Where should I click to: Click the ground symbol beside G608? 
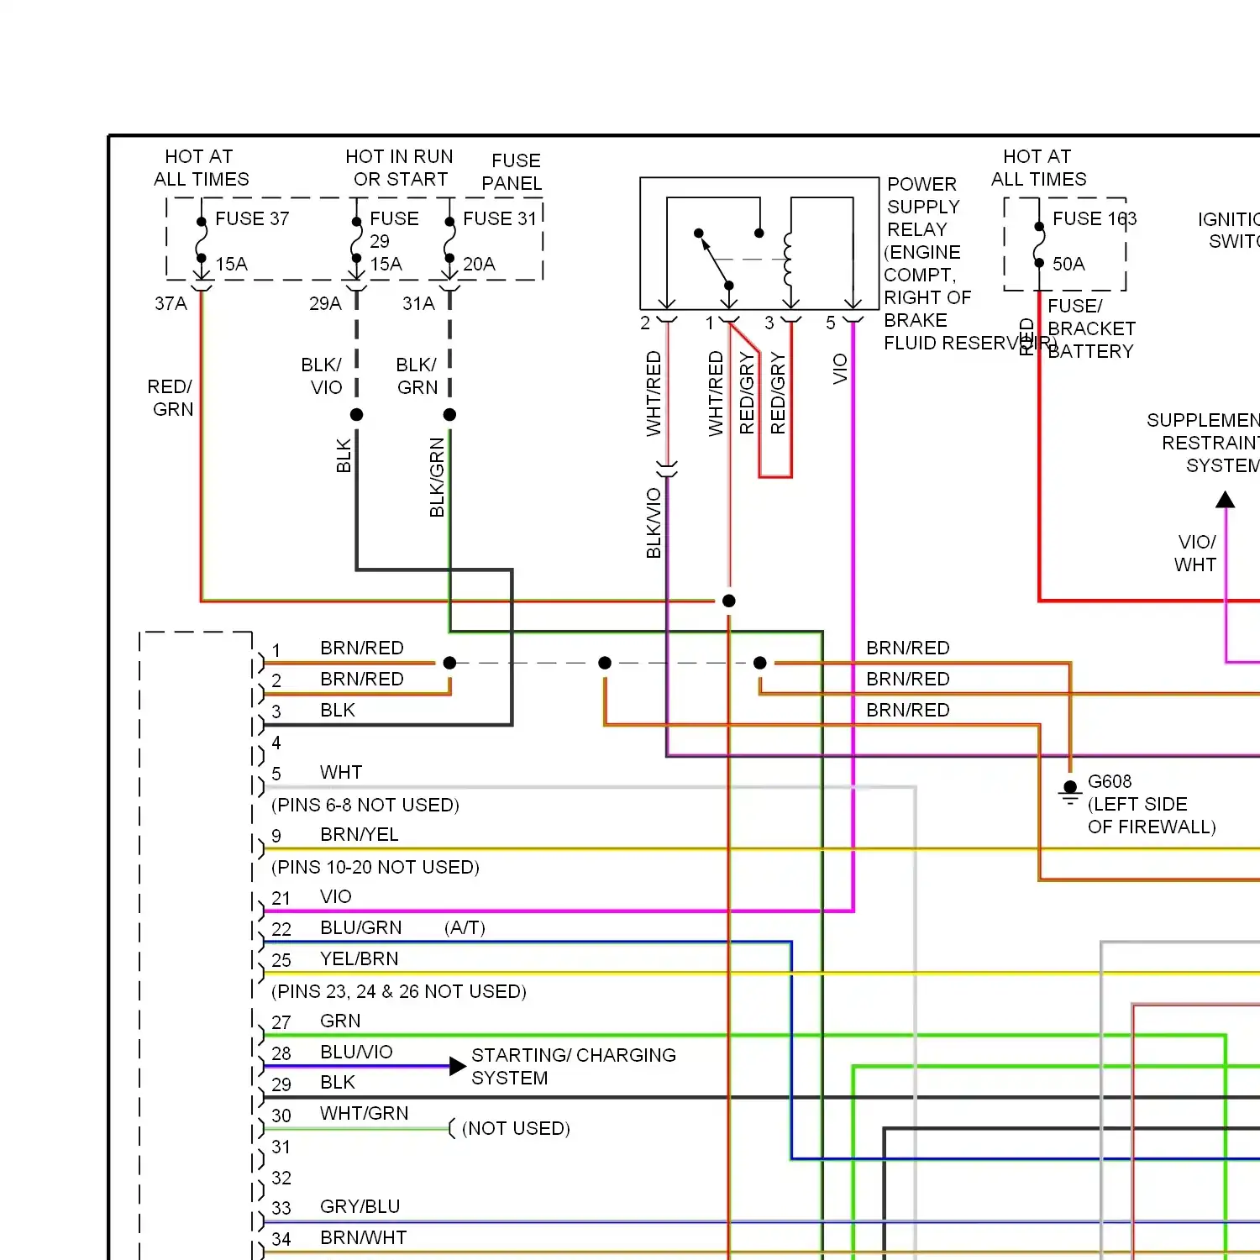1069,792
